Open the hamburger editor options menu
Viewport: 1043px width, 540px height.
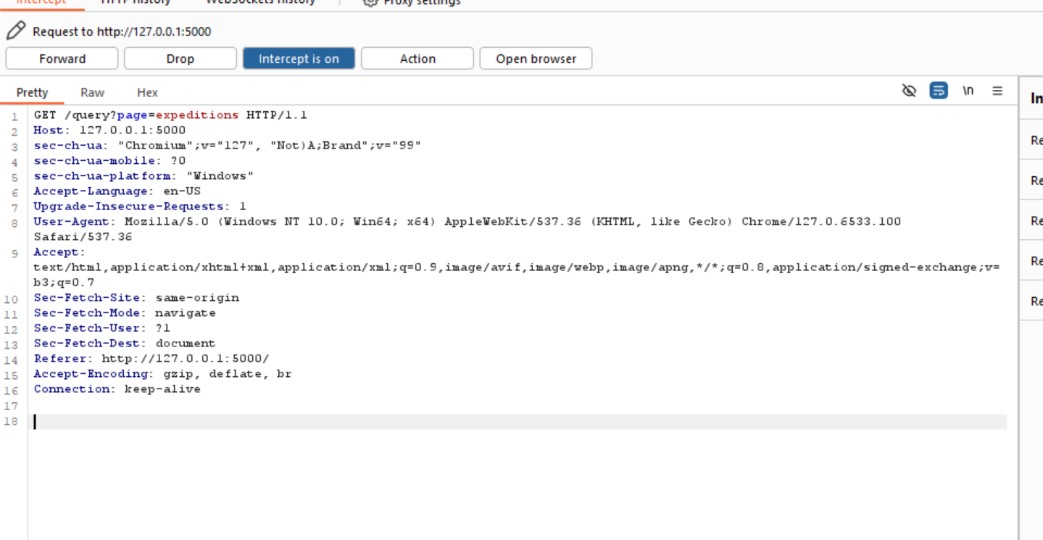997,91
